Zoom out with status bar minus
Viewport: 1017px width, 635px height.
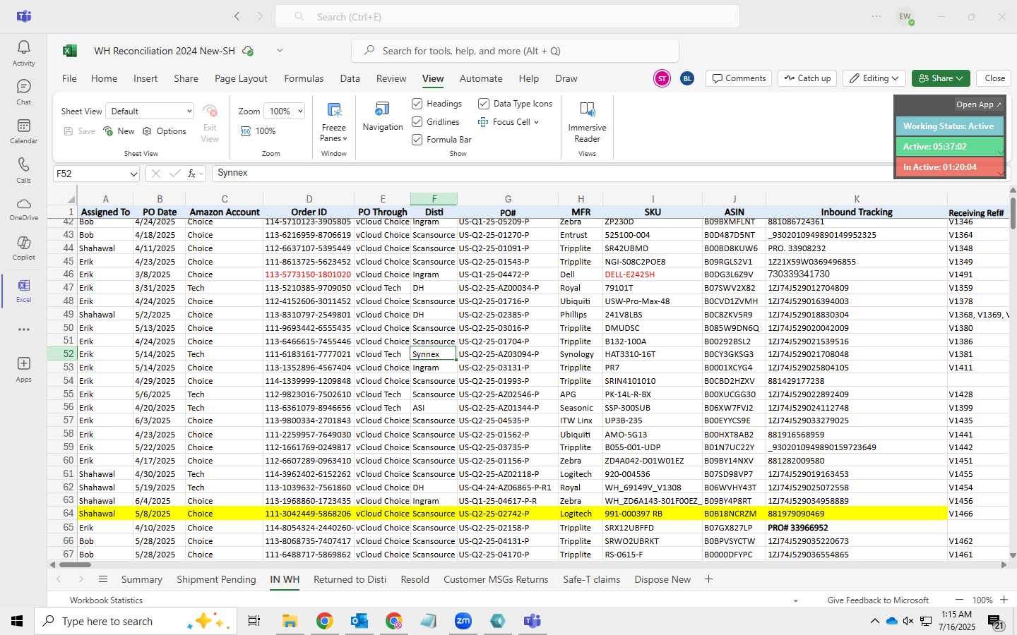pyautogui.click(x=959, y=600)
